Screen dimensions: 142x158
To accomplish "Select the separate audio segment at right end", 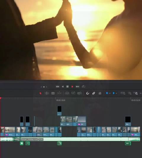I will click(x=134, y=139).
